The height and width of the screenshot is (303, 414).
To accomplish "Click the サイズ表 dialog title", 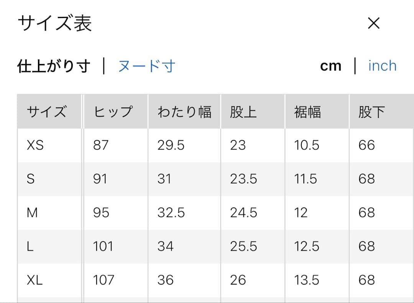I will pos(55,24).
